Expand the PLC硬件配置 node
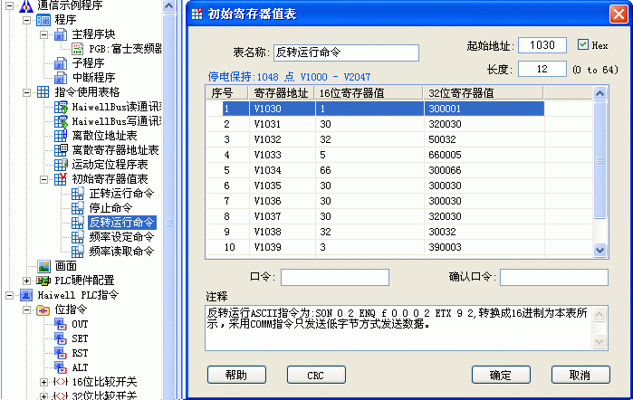The image size is (633, 400). pyautogui.click(x=26, y=281)
